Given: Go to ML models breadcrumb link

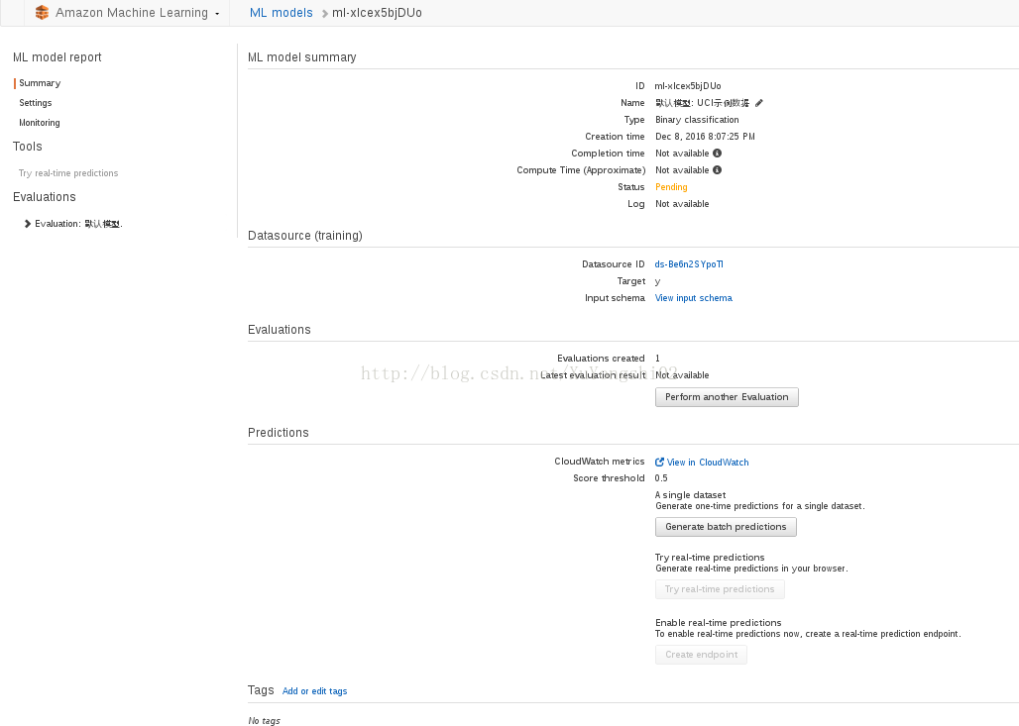Looking at the screenshot, I should click(x=281, y=12).
